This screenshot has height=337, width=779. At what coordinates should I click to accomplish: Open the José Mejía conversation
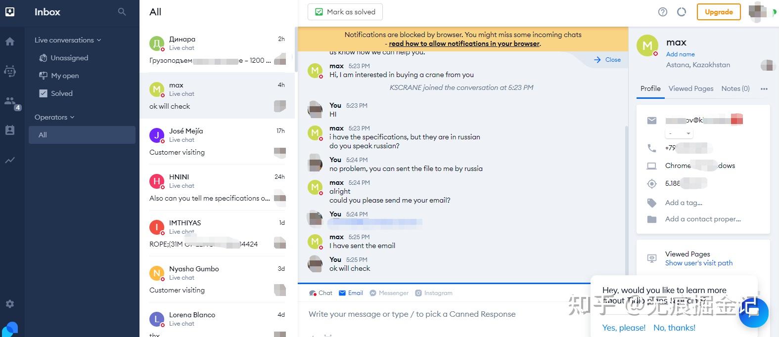(x=218, y=141)
